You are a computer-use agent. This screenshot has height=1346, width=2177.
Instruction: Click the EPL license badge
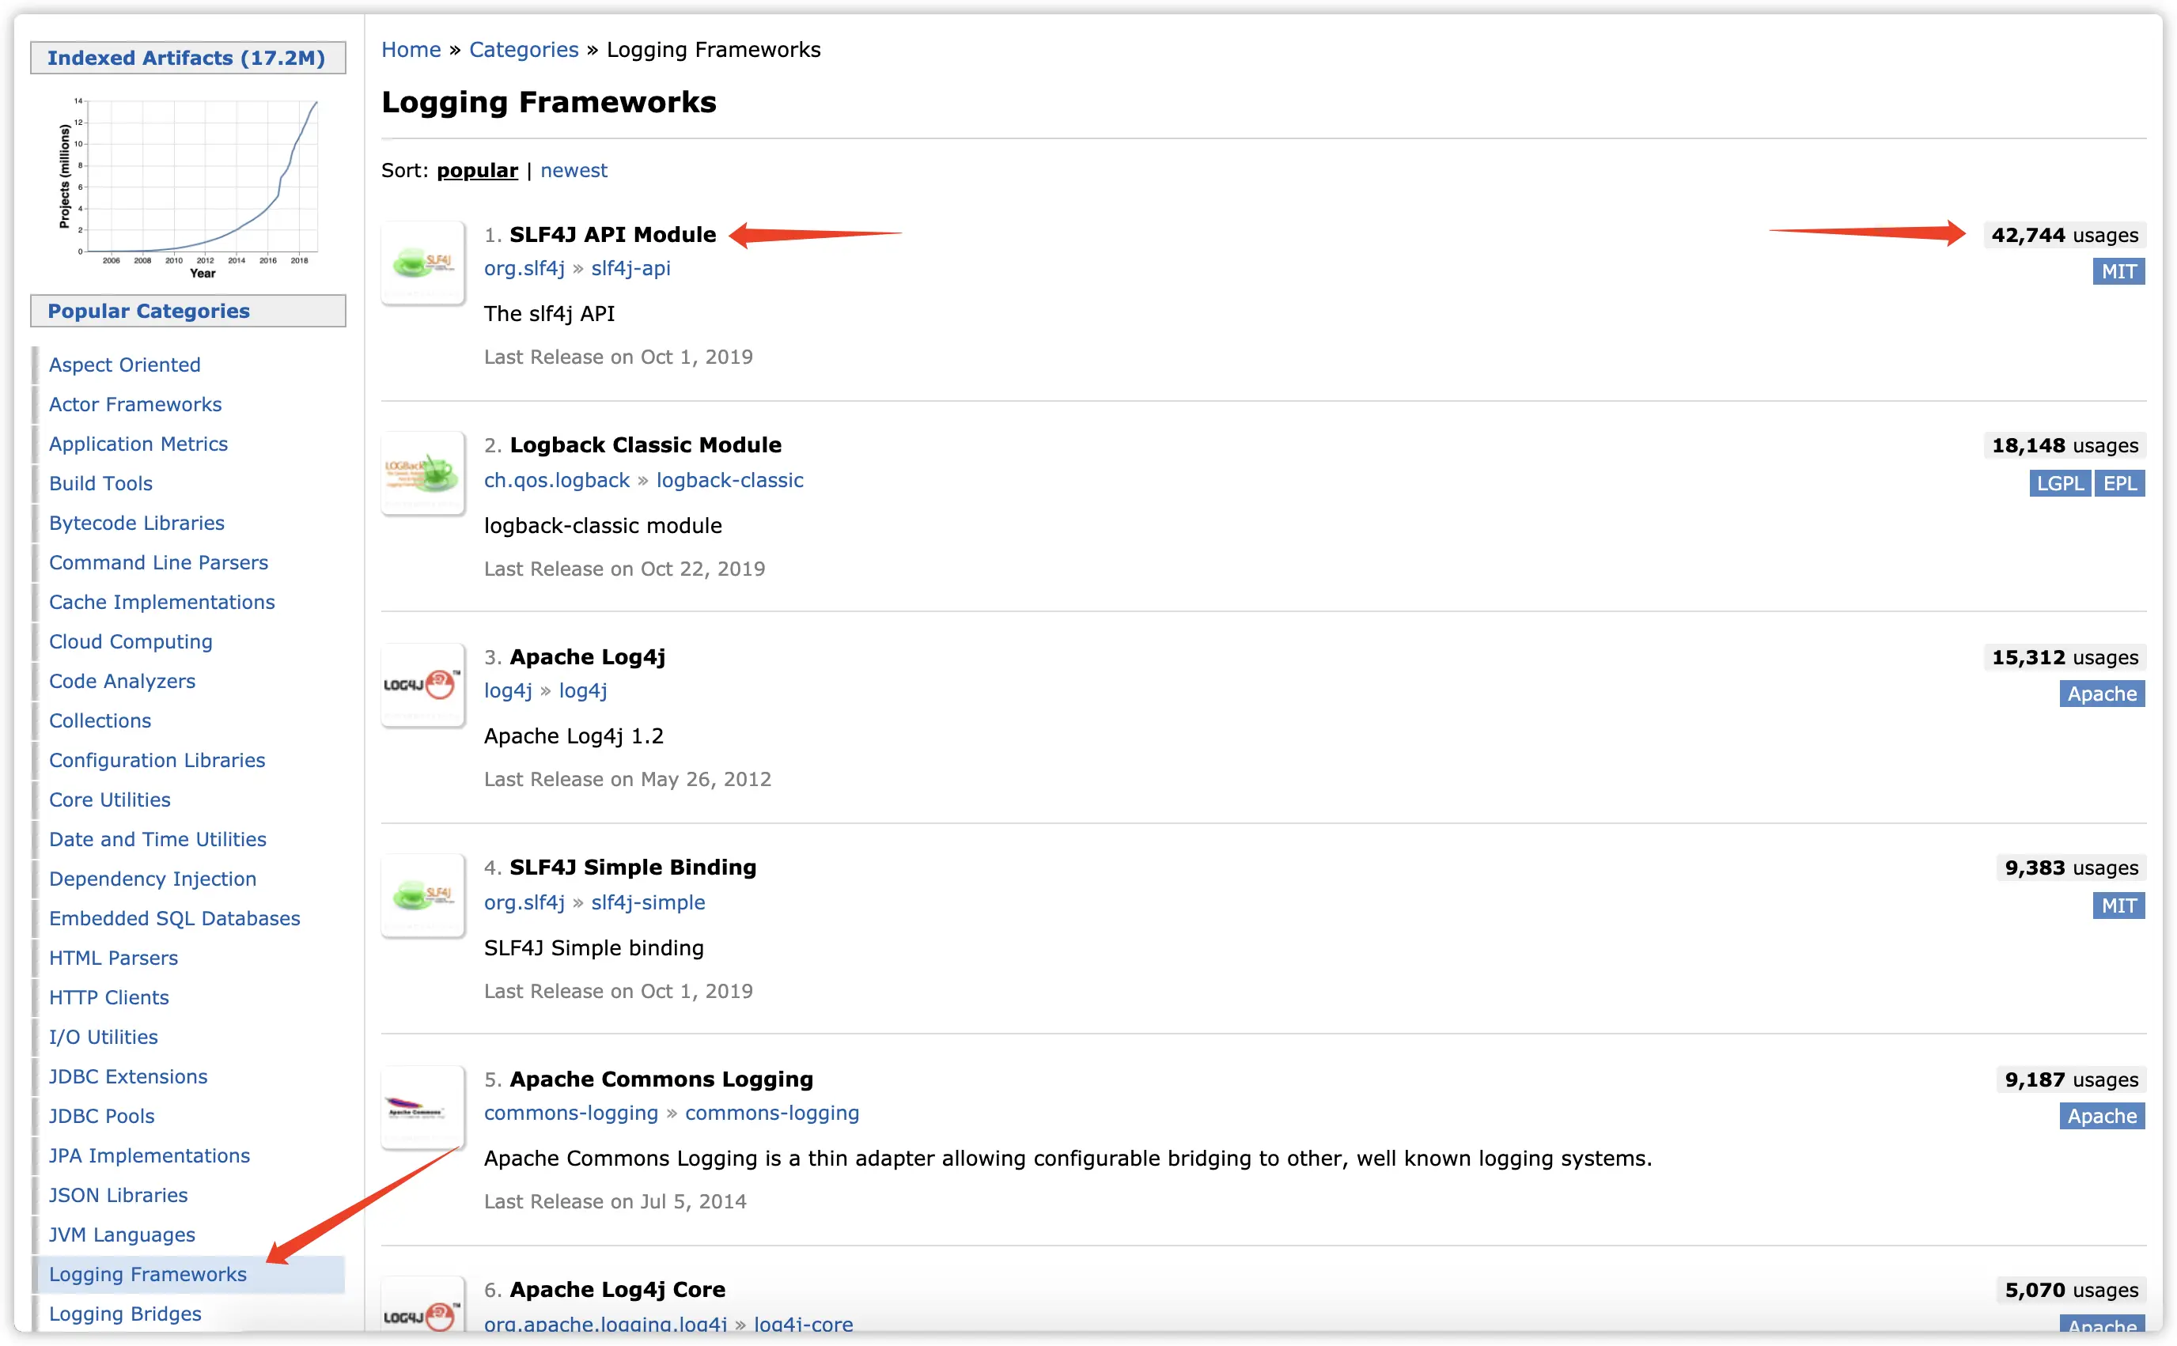(x=2118, y=483)
